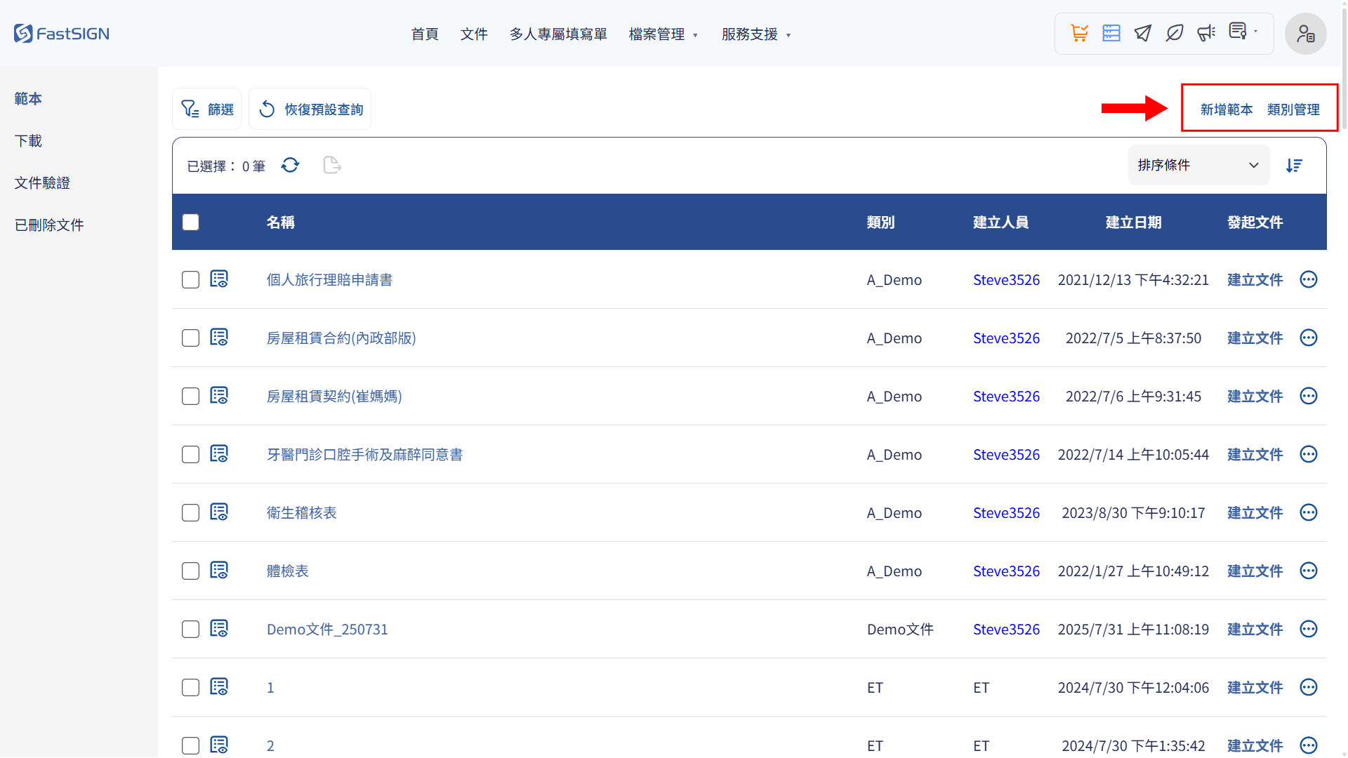
Task: Check the box for 房屋租賃契約(崔媽媽)
Action: [190, 396]
